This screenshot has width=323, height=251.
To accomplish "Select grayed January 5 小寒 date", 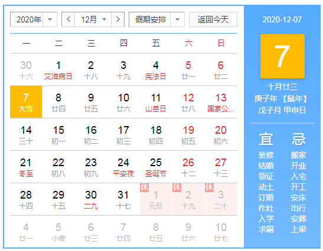I will tap(58, 232).
